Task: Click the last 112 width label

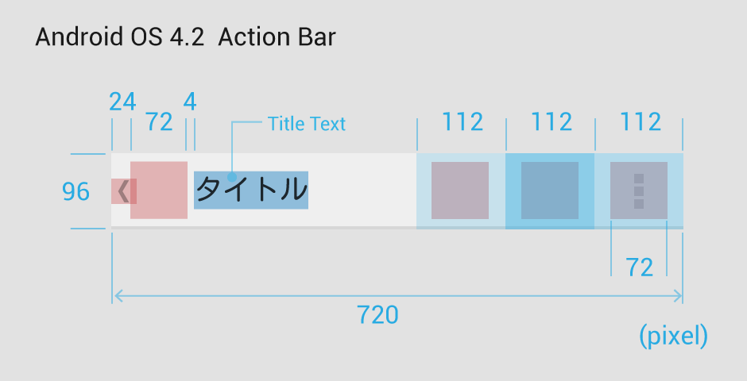Action: tap(641, 121)
